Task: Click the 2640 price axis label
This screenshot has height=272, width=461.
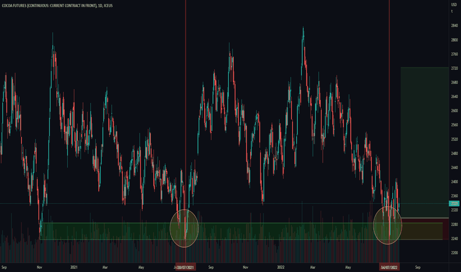Action: (454, 96)
